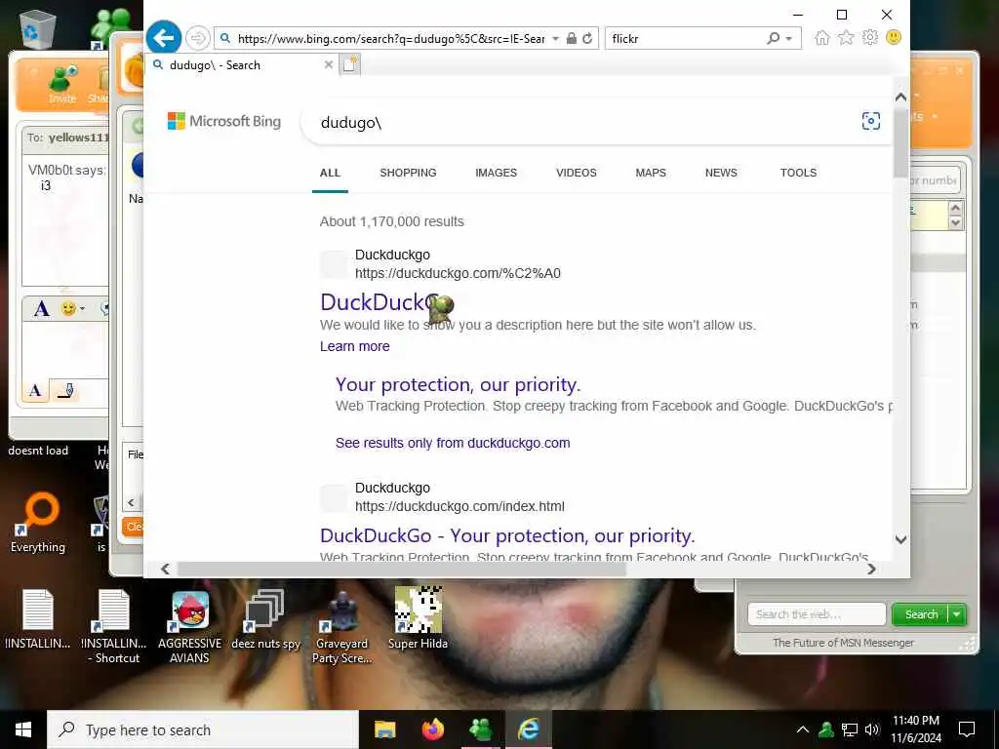Viewport: 999px width, 749px height.
Task: Show hidden system tray icons chevron
Action: pos(803,729)
